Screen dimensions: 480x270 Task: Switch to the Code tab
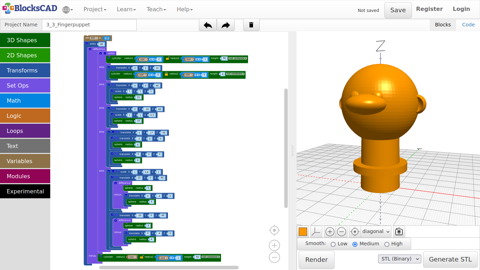pyautogui.click(x=468, y=25)
